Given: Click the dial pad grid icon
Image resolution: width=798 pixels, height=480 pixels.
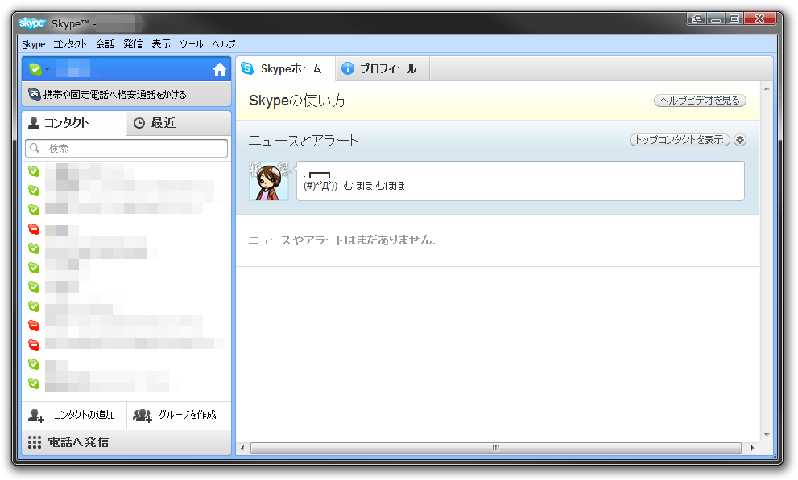Looking at the screenshot, I should 35,442.
